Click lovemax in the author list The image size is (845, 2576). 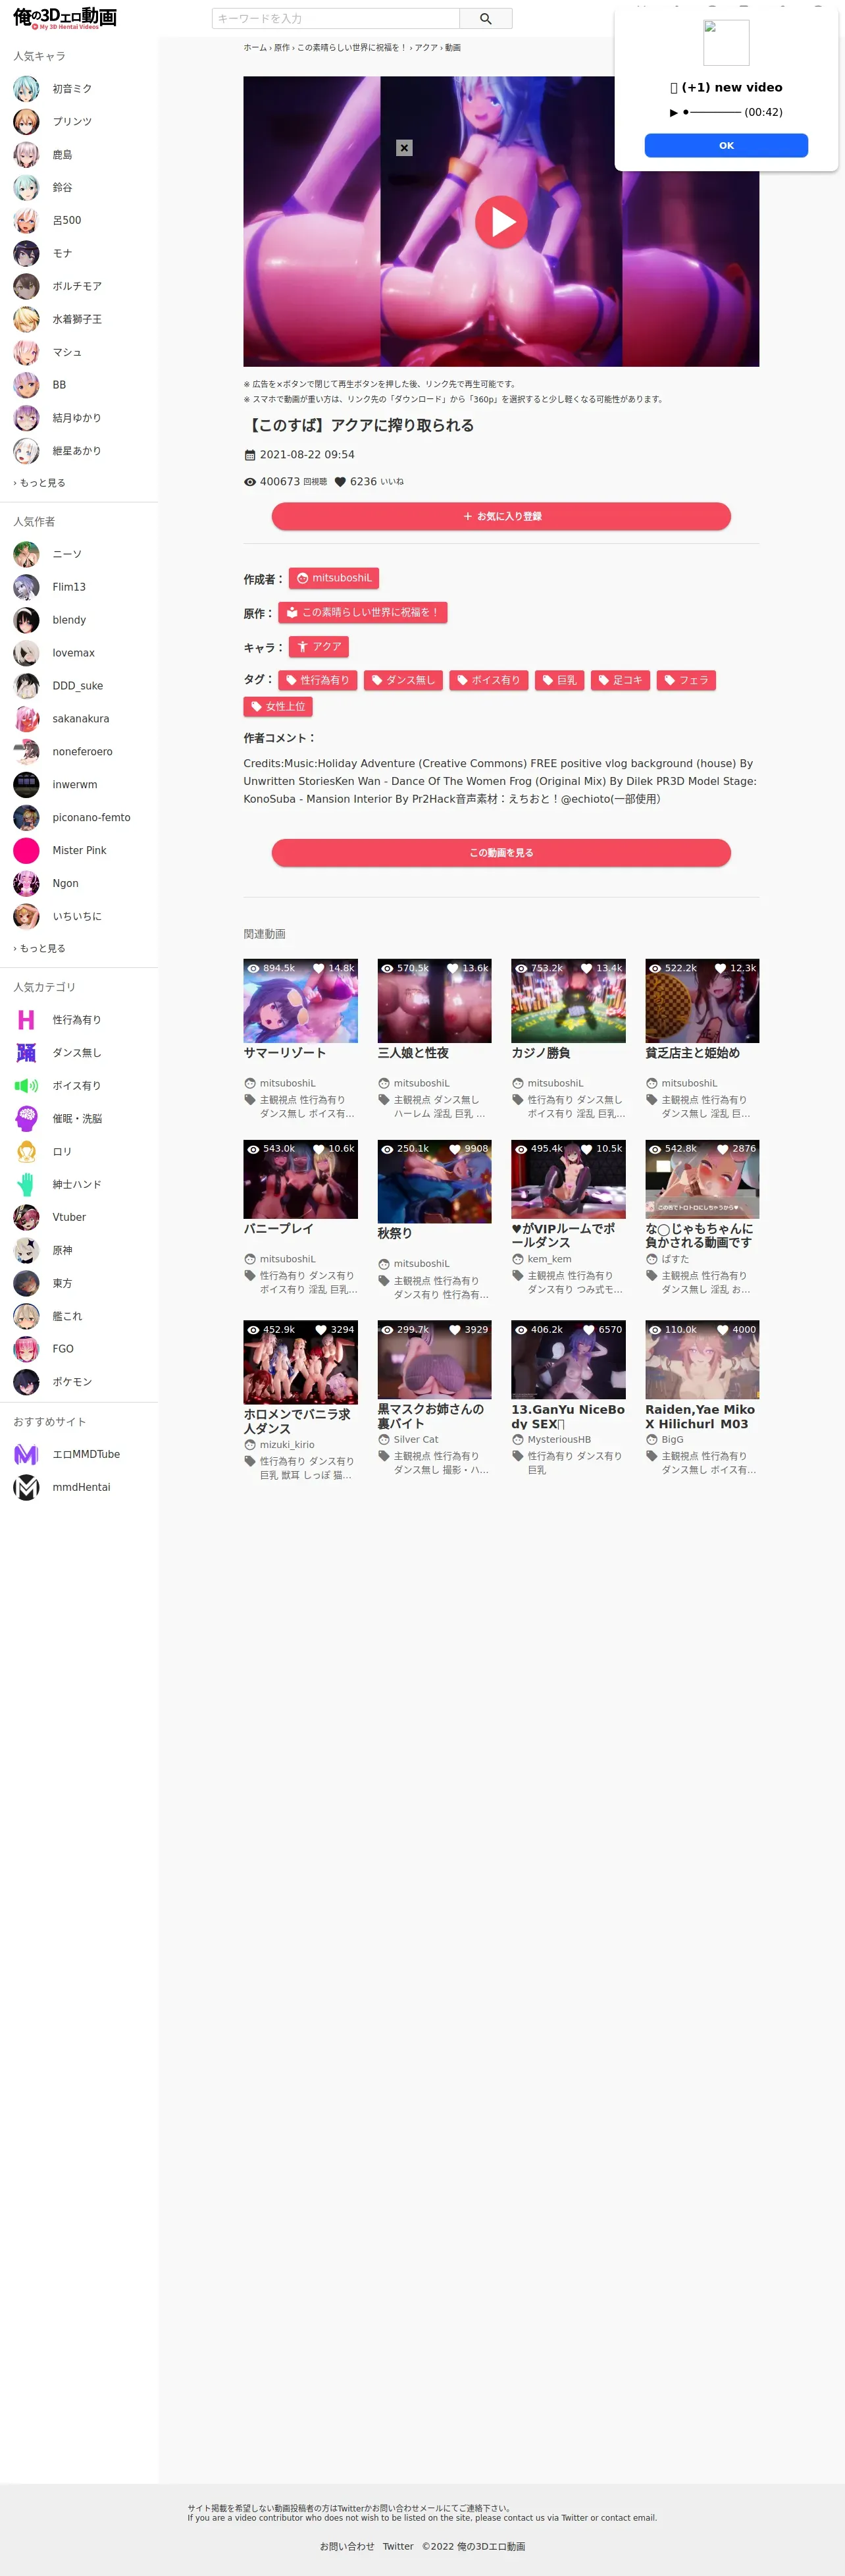[74, 654]
